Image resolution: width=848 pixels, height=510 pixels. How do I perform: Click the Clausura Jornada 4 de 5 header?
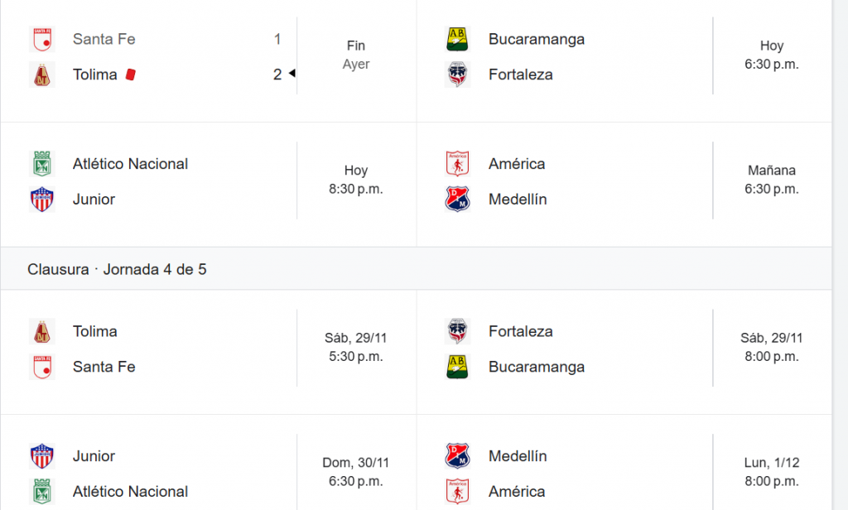tap(117, 269)
